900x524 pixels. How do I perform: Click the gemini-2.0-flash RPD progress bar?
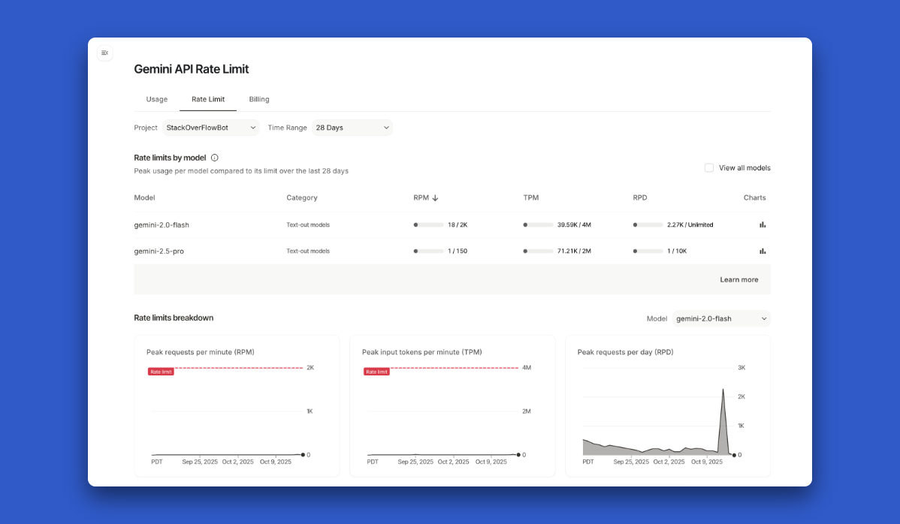(648, 224)
